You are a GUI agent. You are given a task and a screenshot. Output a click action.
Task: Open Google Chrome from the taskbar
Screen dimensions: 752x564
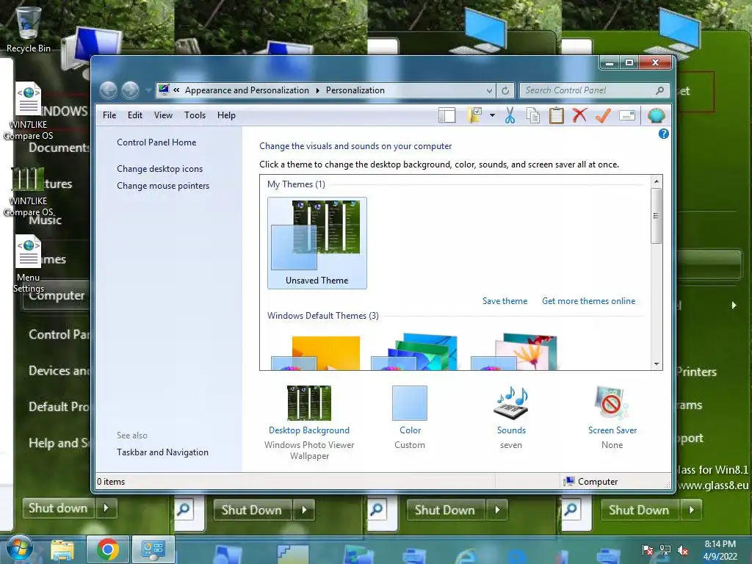pyautogui.click(x=108, y=549)
